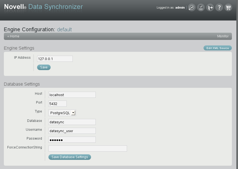Navigate back with the Home link
The width and height of the screenshot is (238, 169).
tap(13, 36)
